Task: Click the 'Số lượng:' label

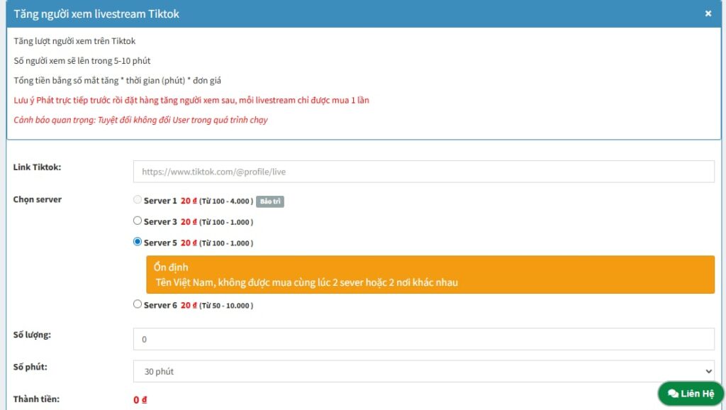Action: click(x=32, y=335)
